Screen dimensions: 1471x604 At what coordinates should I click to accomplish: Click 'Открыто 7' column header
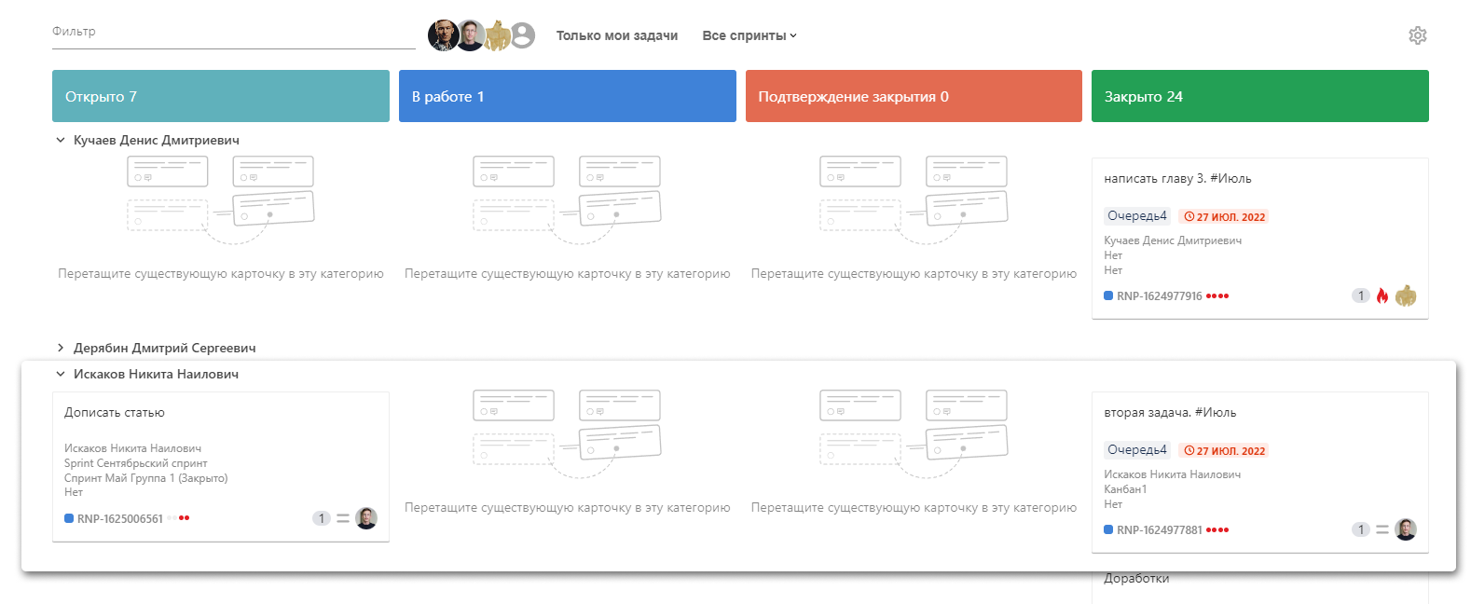click(221, 96)
